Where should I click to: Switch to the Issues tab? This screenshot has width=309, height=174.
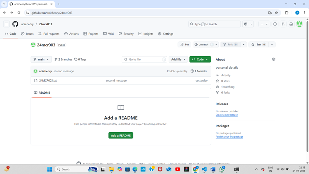point(27,34)
